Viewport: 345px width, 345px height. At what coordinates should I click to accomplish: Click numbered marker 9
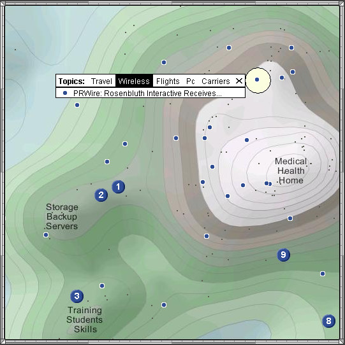pos(284,255)
